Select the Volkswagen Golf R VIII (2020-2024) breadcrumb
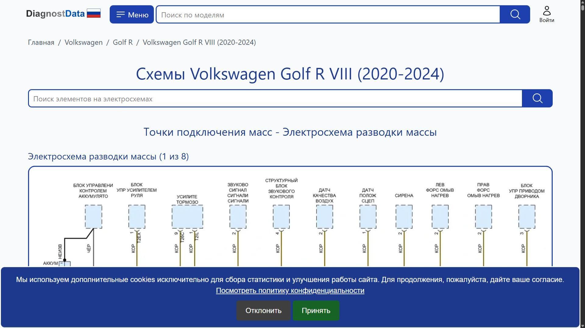The width and height of the screenshot is (585, 328). (x=200, y=42)
